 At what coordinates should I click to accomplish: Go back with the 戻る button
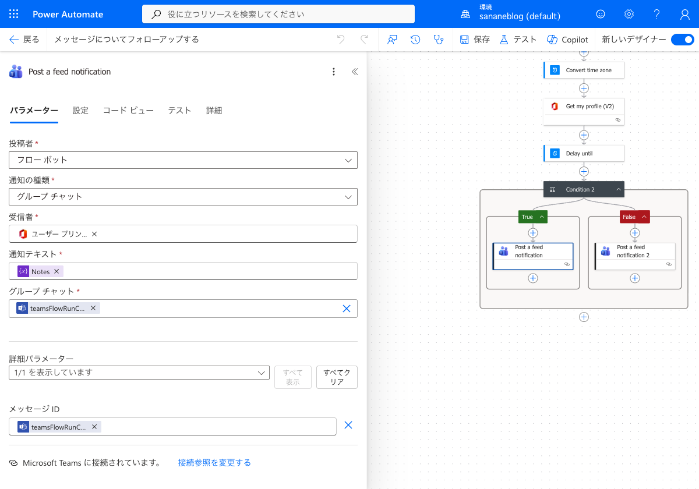[24, 40]
